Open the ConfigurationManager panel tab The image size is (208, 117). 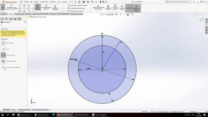coord(11,19)
